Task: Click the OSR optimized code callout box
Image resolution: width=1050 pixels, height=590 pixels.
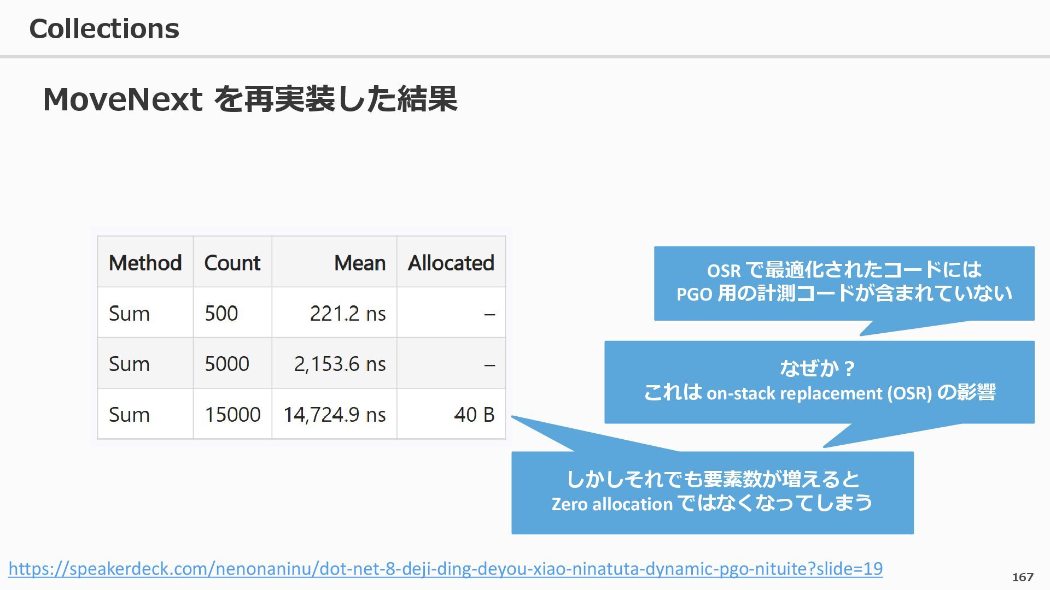Action: (844, 282)
